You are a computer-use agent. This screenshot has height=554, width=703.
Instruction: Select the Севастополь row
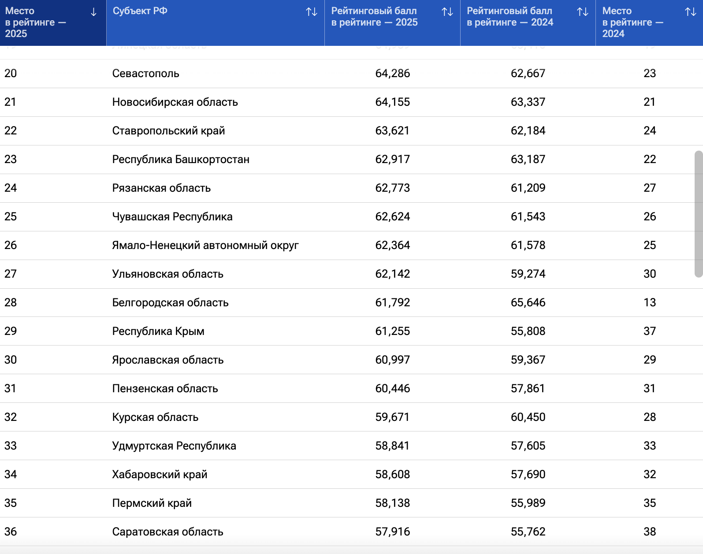(145, 74)
